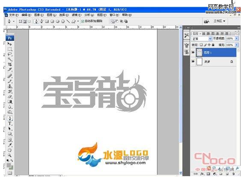The height and width of the screenshot is (177, 241).
Task: Open the 滤镜 (Filter) menu
Action: (x=77, y=15)
